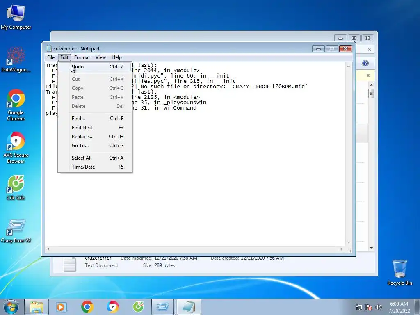The height and width of the screenshot is (315, 420).
Task: Open the File menu in Notepad
Action: point(51,57)
